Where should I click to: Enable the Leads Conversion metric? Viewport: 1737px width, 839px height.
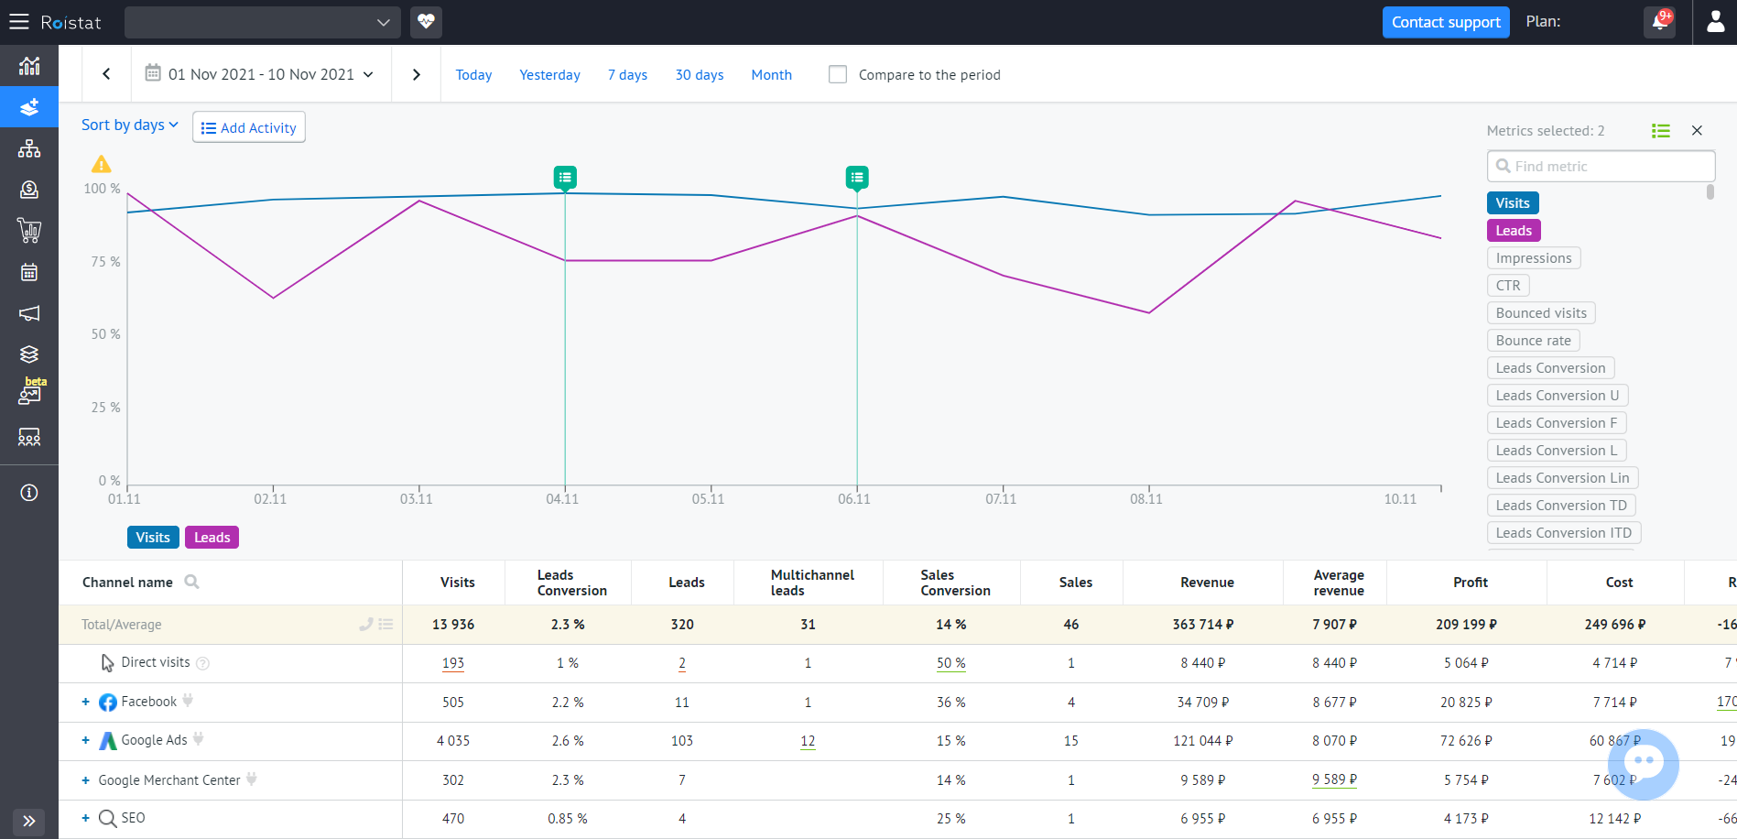point(1550,368)
